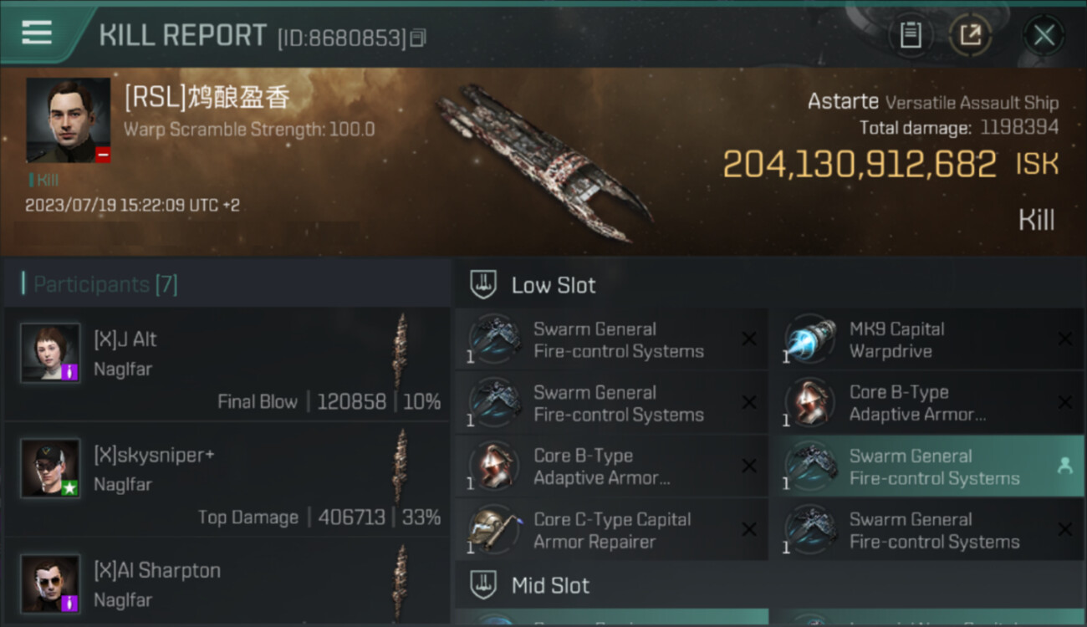Click the X beside MK9 Capital Warpdrive

[1064, 339]
